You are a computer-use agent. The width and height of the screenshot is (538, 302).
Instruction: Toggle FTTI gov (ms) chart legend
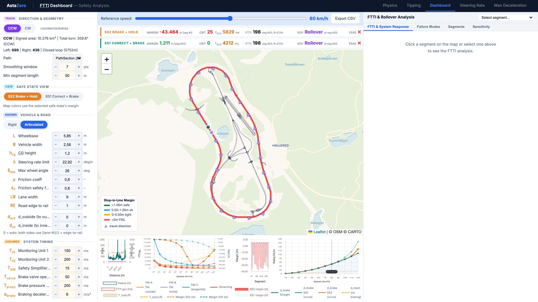pyautogui.click(x=117, y=289)
